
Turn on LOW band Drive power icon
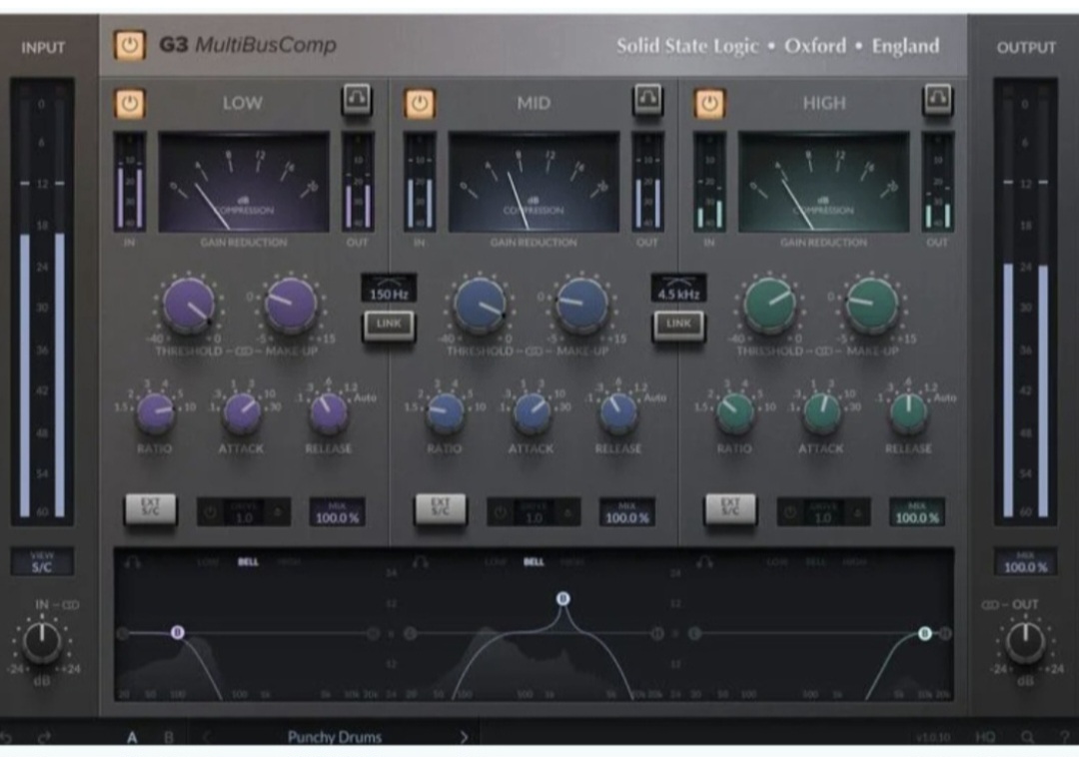click(211, 512)
